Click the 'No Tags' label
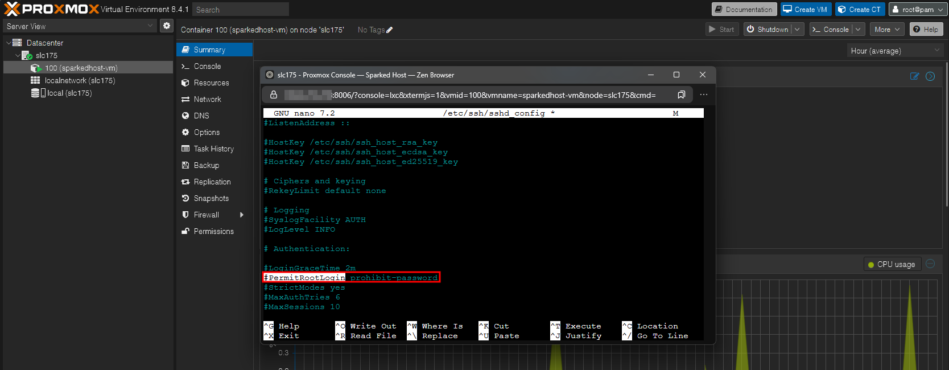Image resolution: width=949 pixels, height=370 pixels. pos(371,30)
